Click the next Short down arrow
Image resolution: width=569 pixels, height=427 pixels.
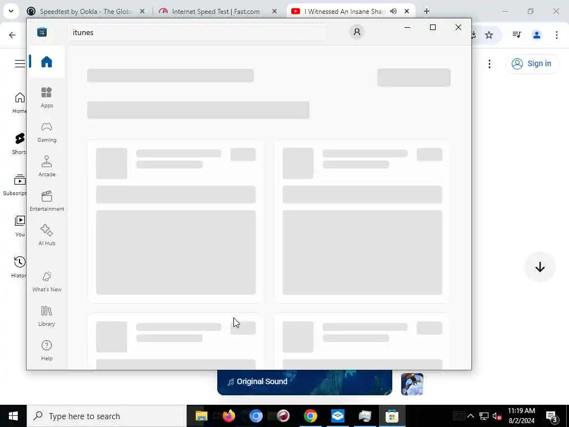tap(540, 267)
